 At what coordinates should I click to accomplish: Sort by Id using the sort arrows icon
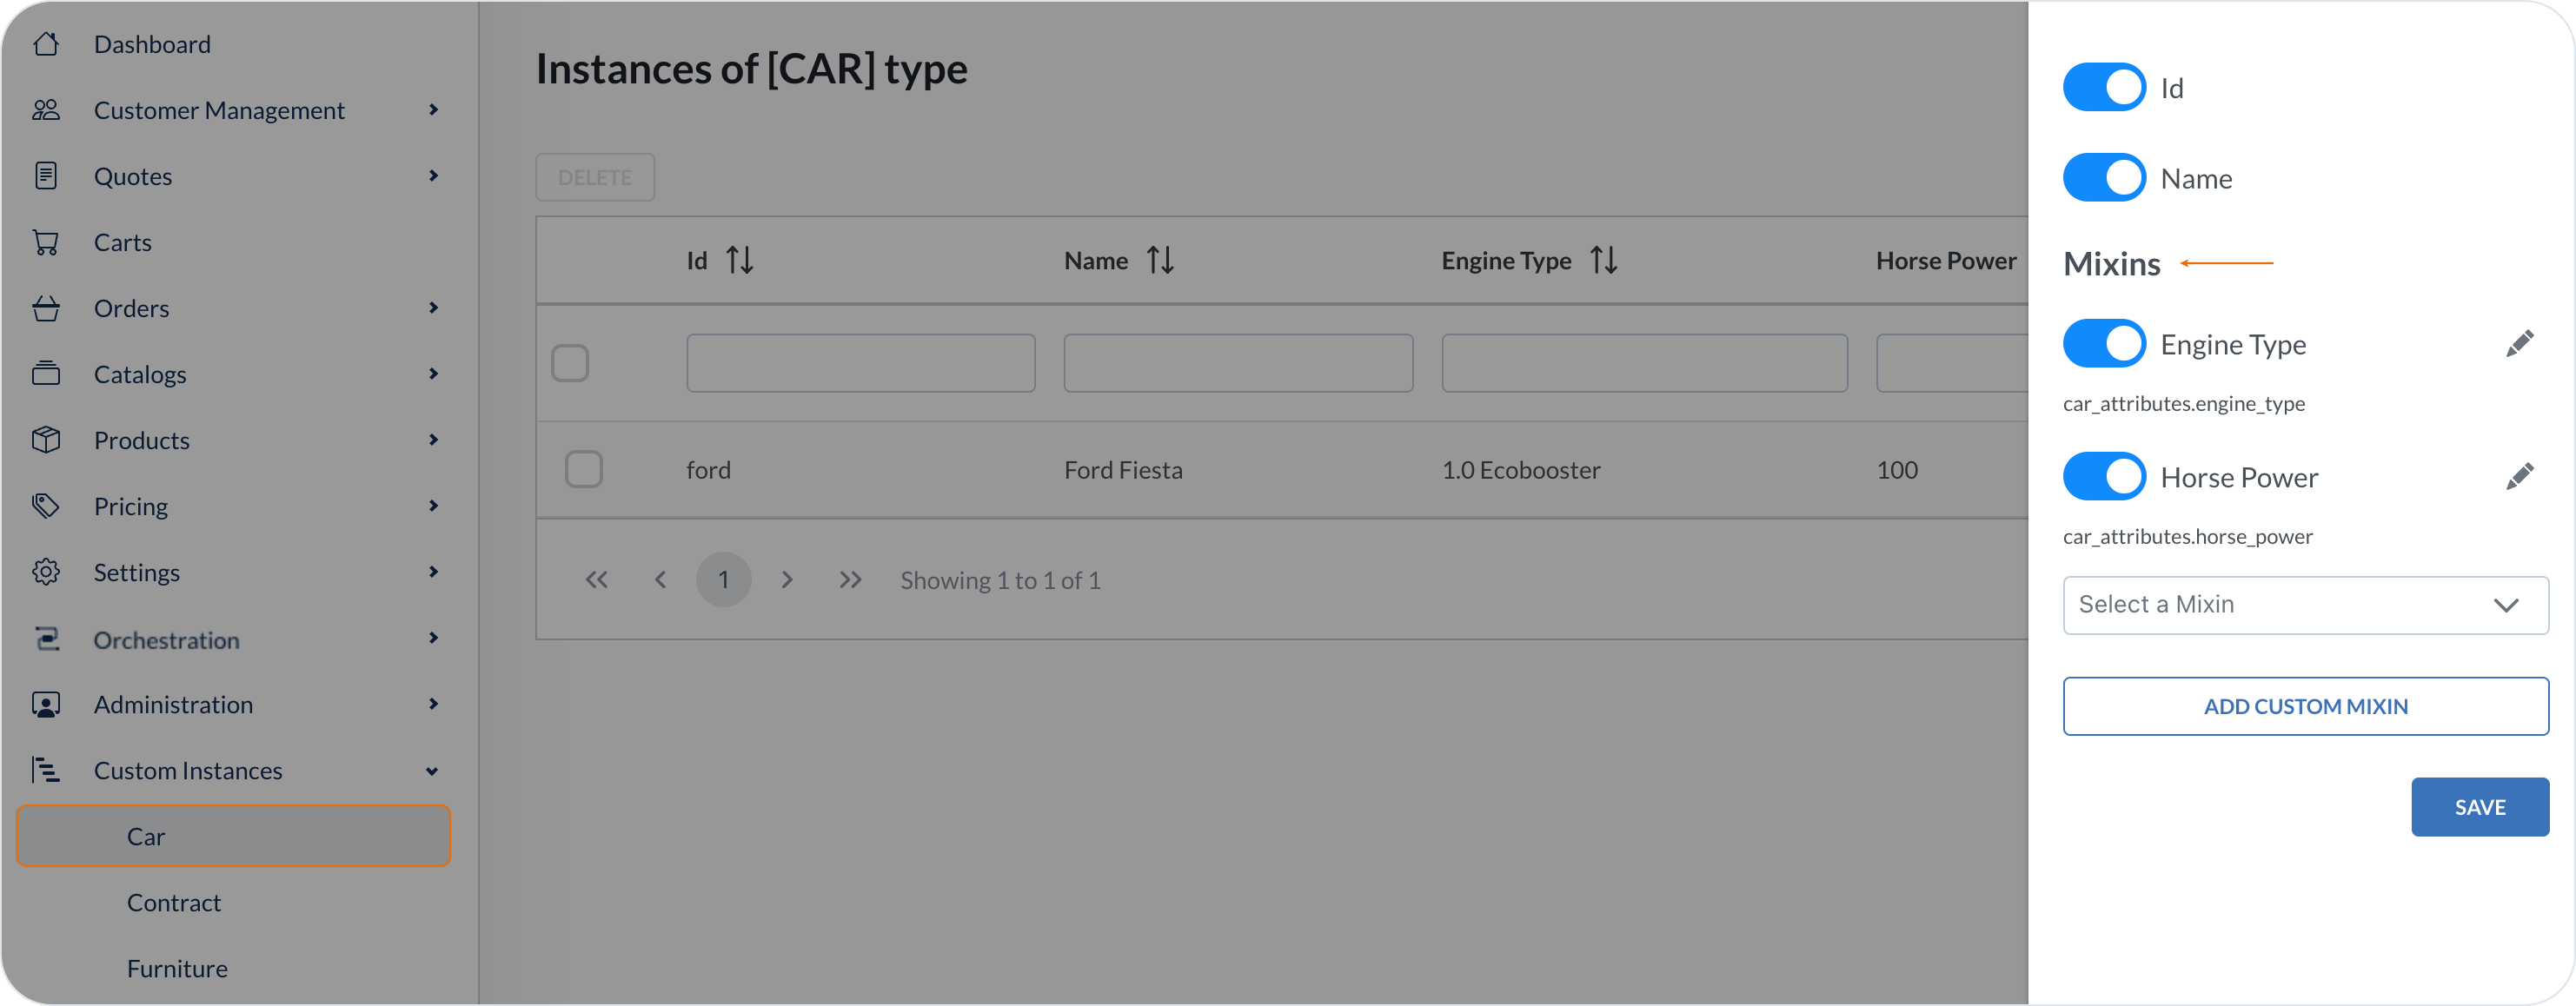[739, 261]
